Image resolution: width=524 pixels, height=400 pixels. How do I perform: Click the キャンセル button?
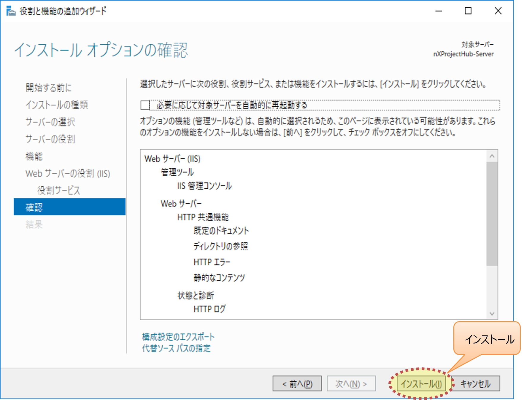coord(475,384)
